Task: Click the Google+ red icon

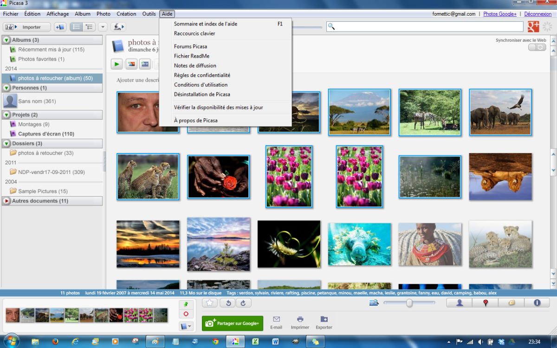Action: coord(533,26)
